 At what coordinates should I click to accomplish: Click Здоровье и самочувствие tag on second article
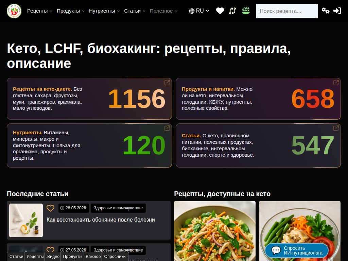click(118, 250)
